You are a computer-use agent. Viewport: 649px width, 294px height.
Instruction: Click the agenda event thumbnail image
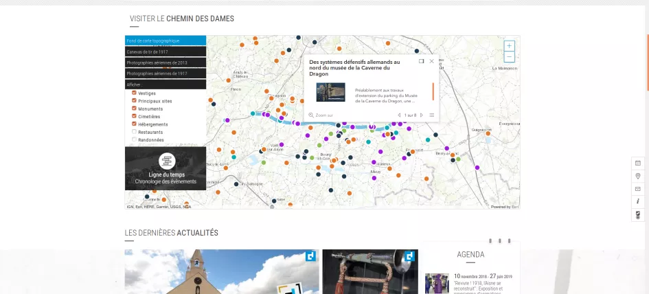[x=437, y=283]
